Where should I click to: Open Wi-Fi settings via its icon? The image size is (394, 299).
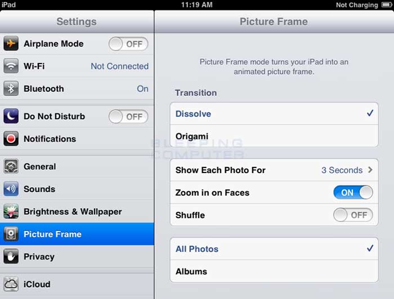(11, 66)
